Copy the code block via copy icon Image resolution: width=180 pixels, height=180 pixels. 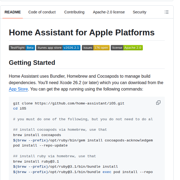click(x=158, y=103)
